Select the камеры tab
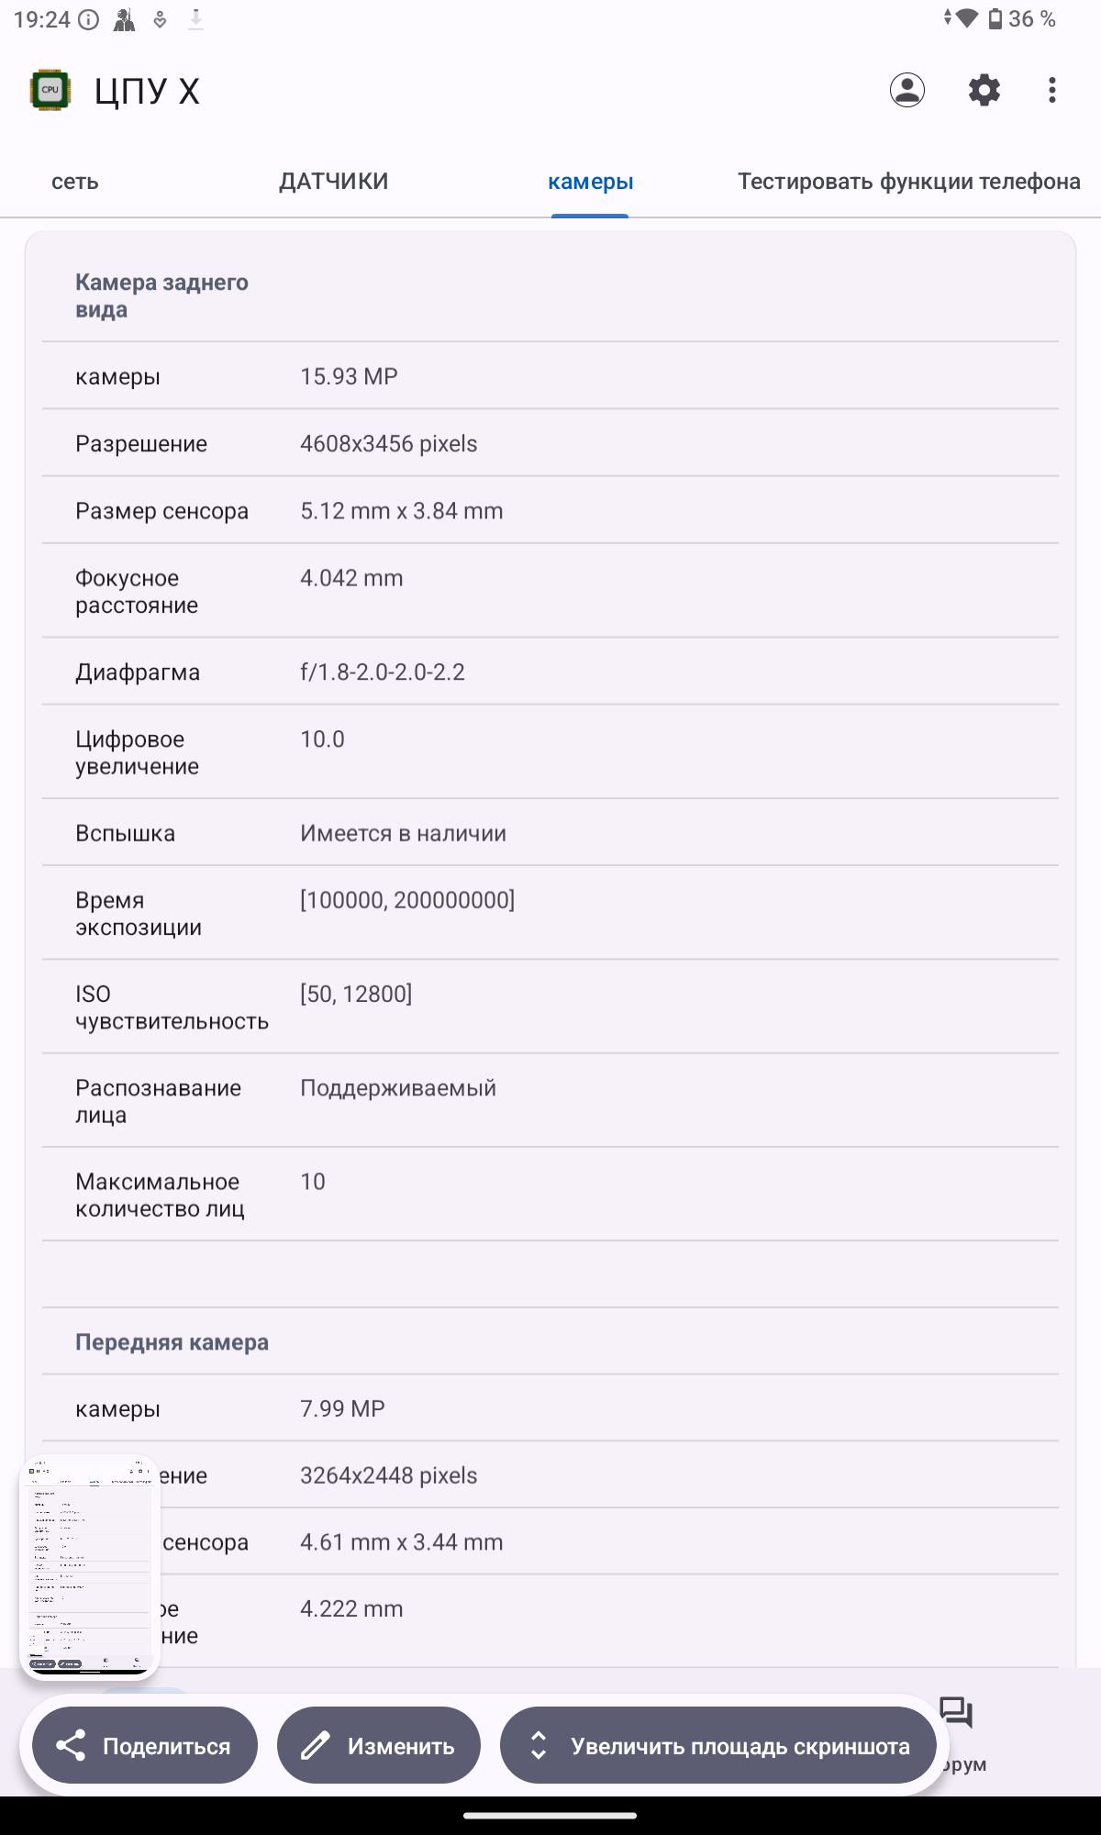This screenshot has height=1835, width=1101. pyautogui.click(x=590, y=182)
